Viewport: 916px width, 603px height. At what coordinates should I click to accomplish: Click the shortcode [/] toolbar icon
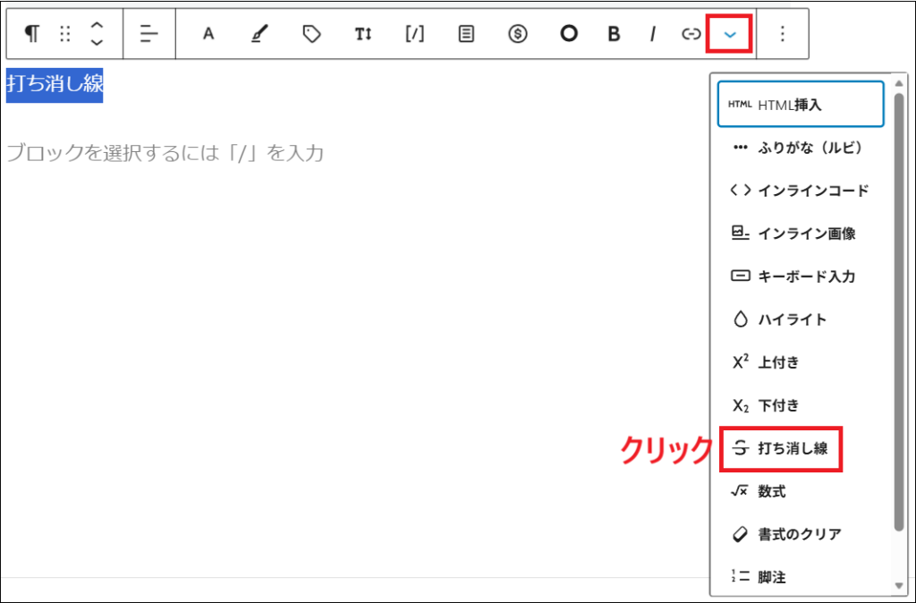coord(413,33)
